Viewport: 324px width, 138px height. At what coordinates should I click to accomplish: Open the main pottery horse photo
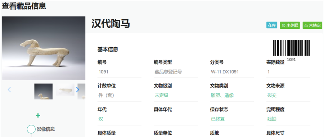pyautogui.click(x=44, y=48)
